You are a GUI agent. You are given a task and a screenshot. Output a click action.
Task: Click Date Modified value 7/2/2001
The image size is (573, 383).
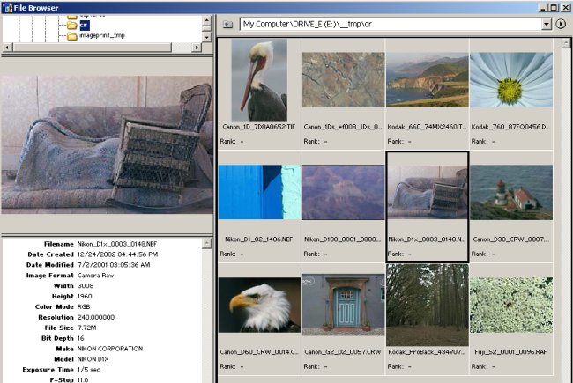114,265
